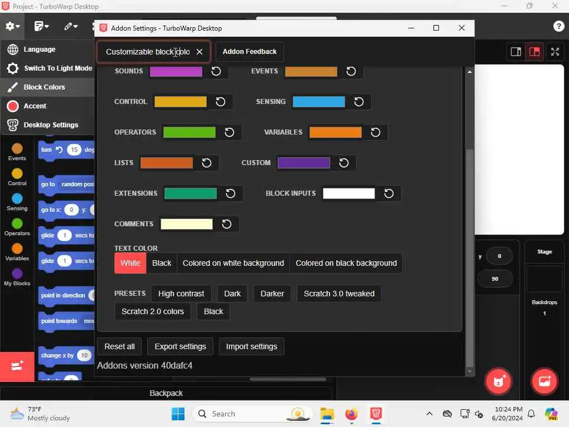
Task: Apply the Black preset
Action: (213, 311)
